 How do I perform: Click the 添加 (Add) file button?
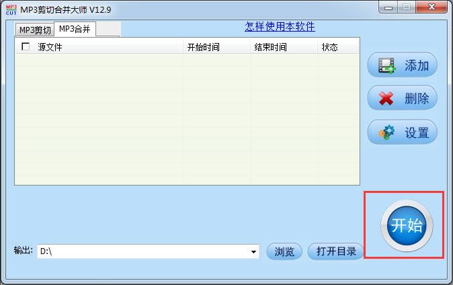pos(402,65)
